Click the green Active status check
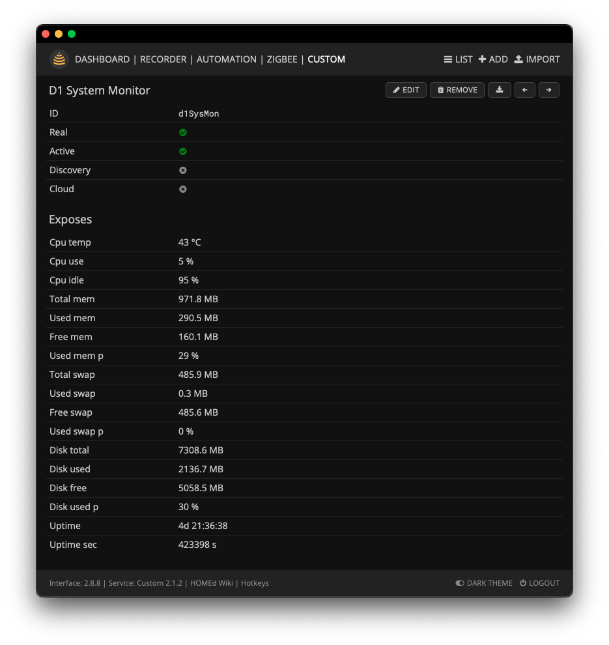Image resolution: width=609 pixels, height=645 pixels. tap(182, 151)
